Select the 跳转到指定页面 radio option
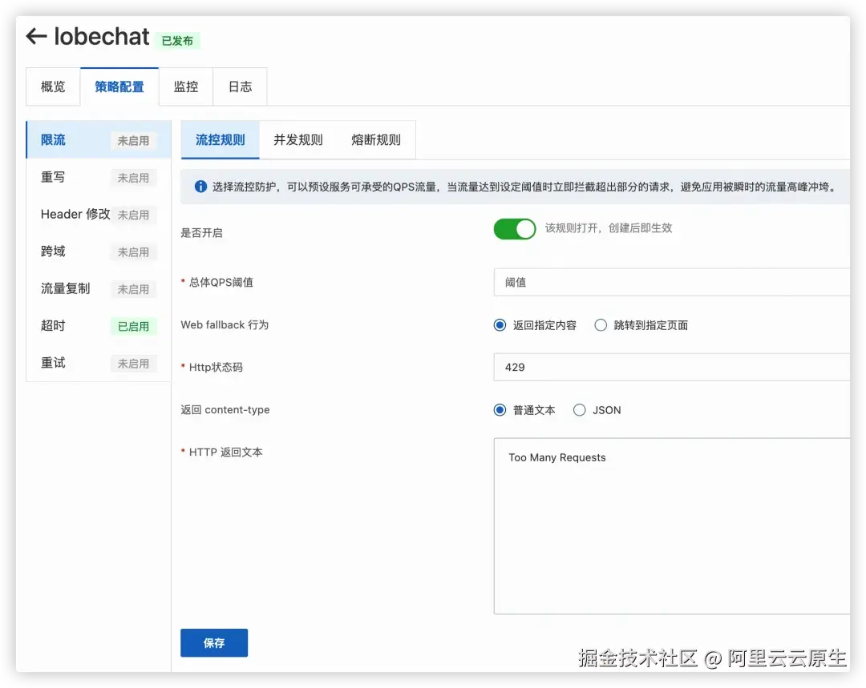866x688 pixels. (x=601, y=324)
